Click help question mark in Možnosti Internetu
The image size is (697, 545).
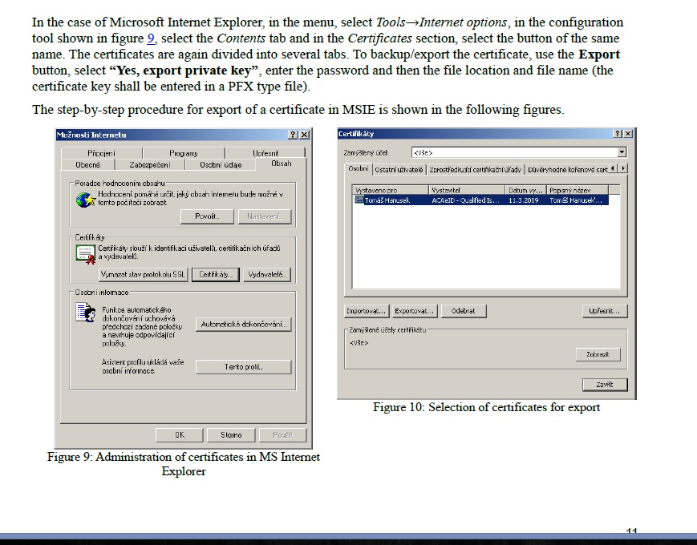pyautogui.click(x=294, y=135)
